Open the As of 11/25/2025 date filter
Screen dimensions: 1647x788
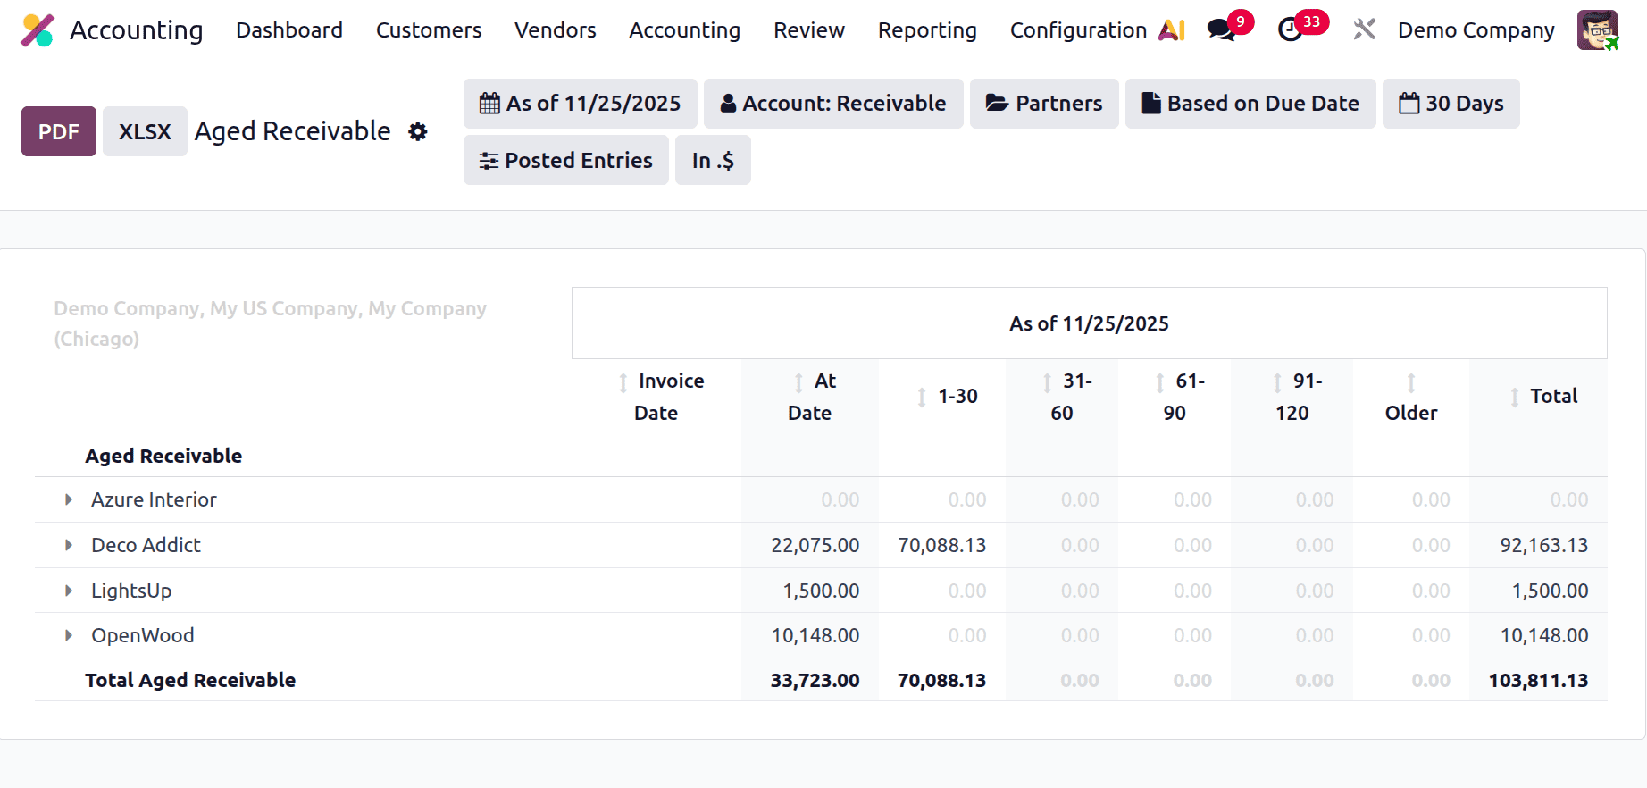(x=581, y=104)
